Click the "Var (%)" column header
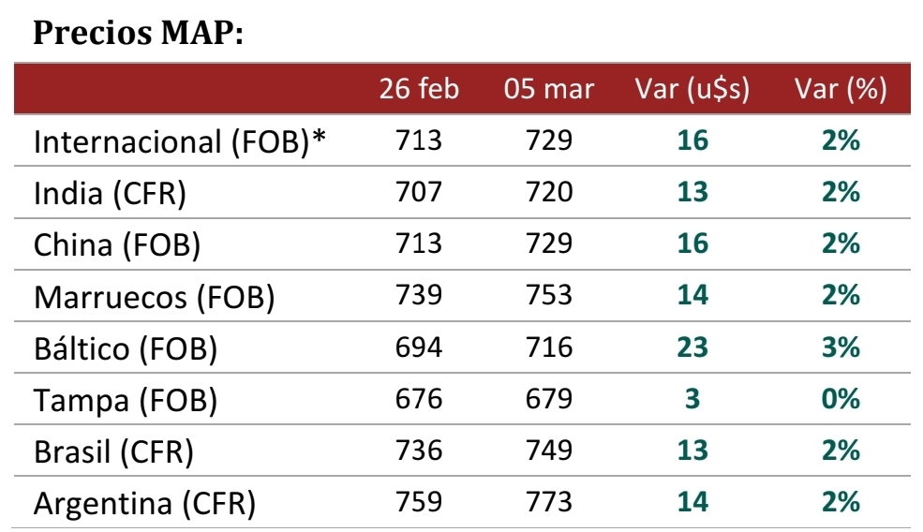The image size is (923, 532). click(x=841, y=90)
